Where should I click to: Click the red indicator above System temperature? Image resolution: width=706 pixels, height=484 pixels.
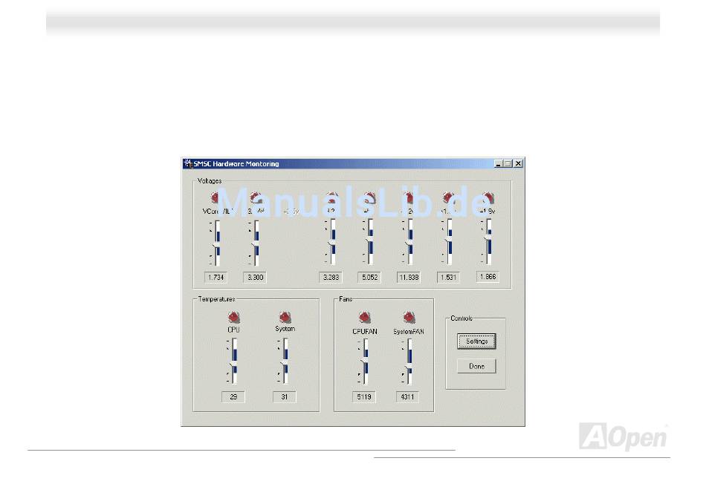pyautogui.click(x=285, y=317)
